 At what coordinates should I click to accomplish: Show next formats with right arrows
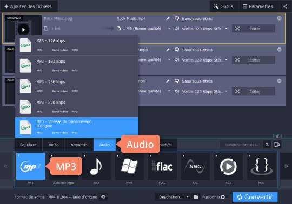(286, 166)
